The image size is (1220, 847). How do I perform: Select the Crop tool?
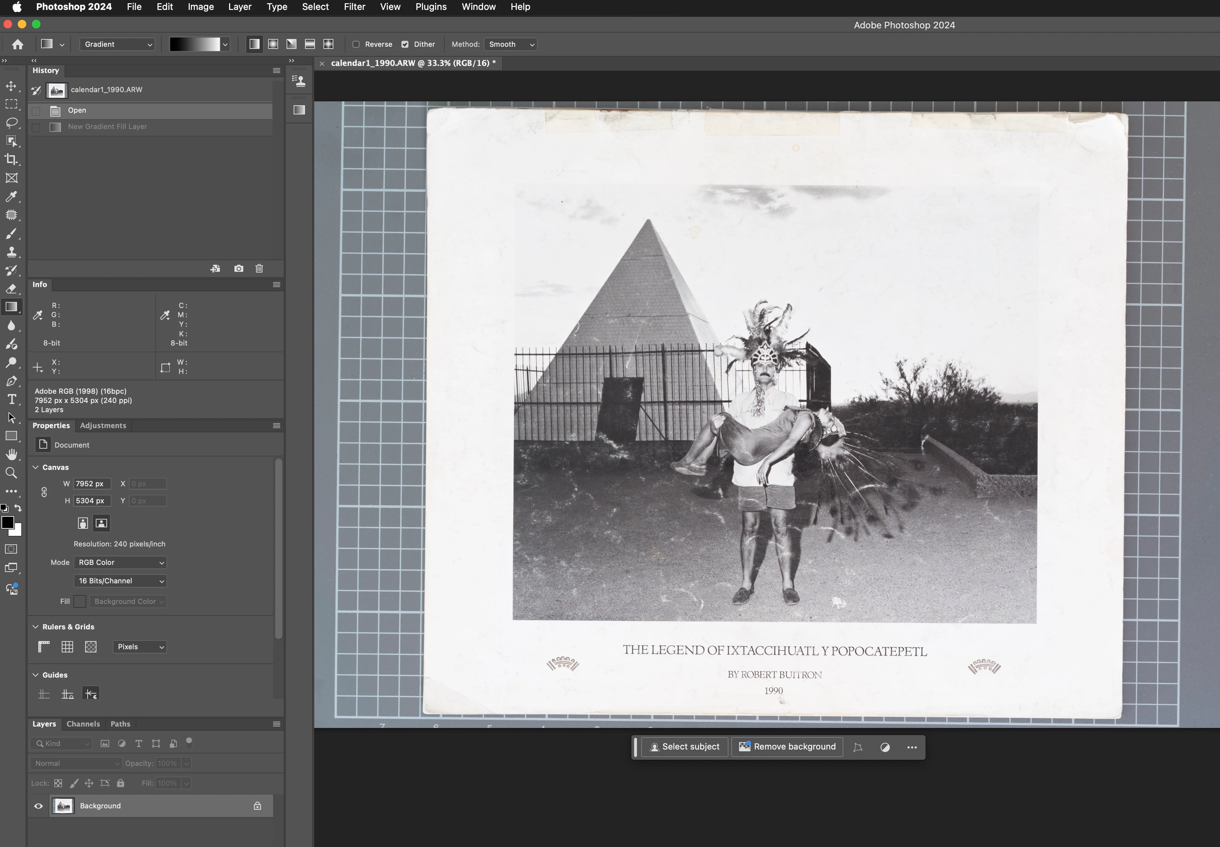click(x=11, y=159)
